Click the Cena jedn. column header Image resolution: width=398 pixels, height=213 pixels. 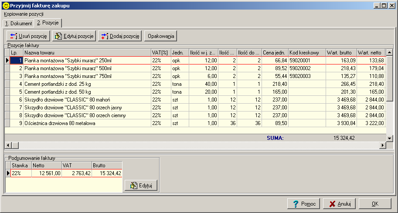[x=275, y=53]
